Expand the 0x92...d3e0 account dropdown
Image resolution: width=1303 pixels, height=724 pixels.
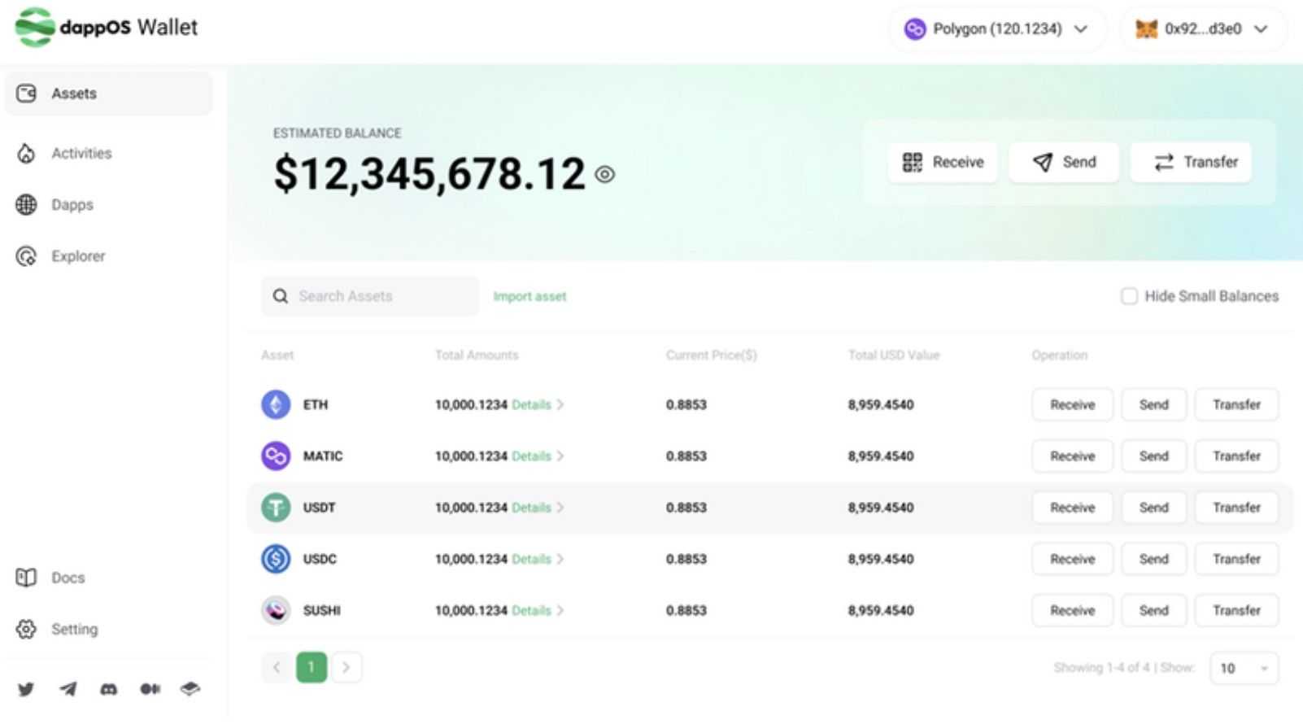pos(1204,29)
